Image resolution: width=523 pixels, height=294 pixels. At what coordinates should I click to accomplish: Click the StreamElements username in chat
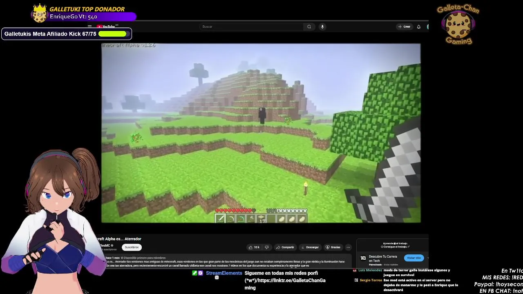pyautogui.click(x=224, y=273)
